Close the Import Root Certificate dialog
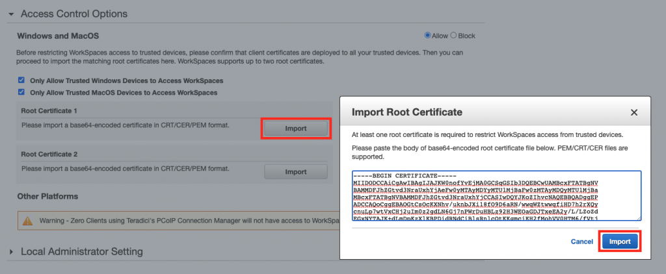The image size is (666, 274). [634, 112]
